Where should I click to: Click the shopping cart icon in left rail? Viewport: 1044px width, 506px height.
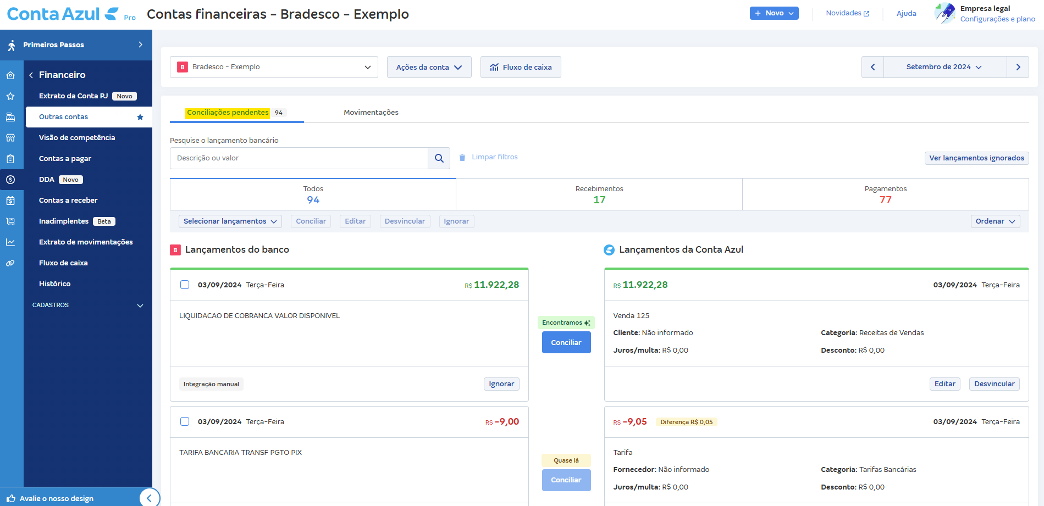10,221
